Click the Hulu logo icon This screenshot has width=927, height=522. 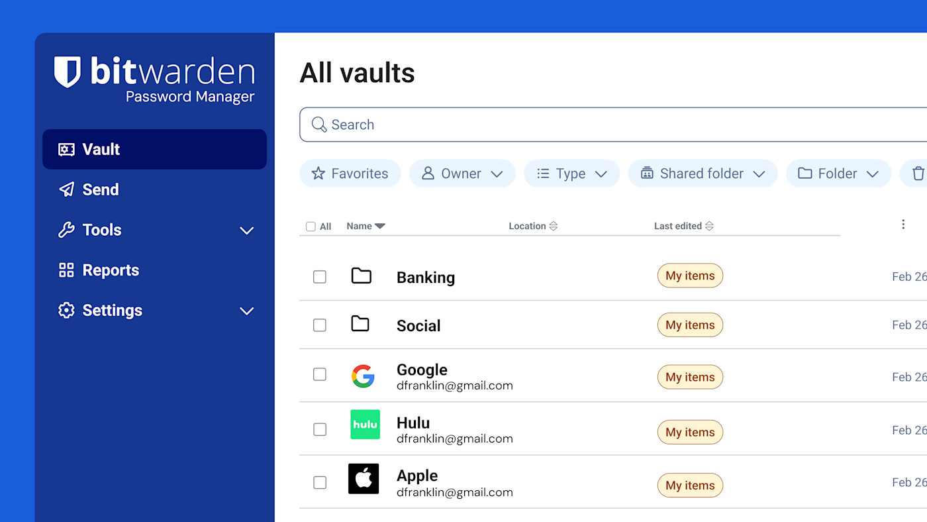point(365,425)
